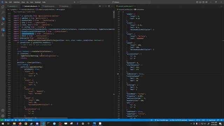Click the synchronize changes icon in status bar

tap(12, 120)
